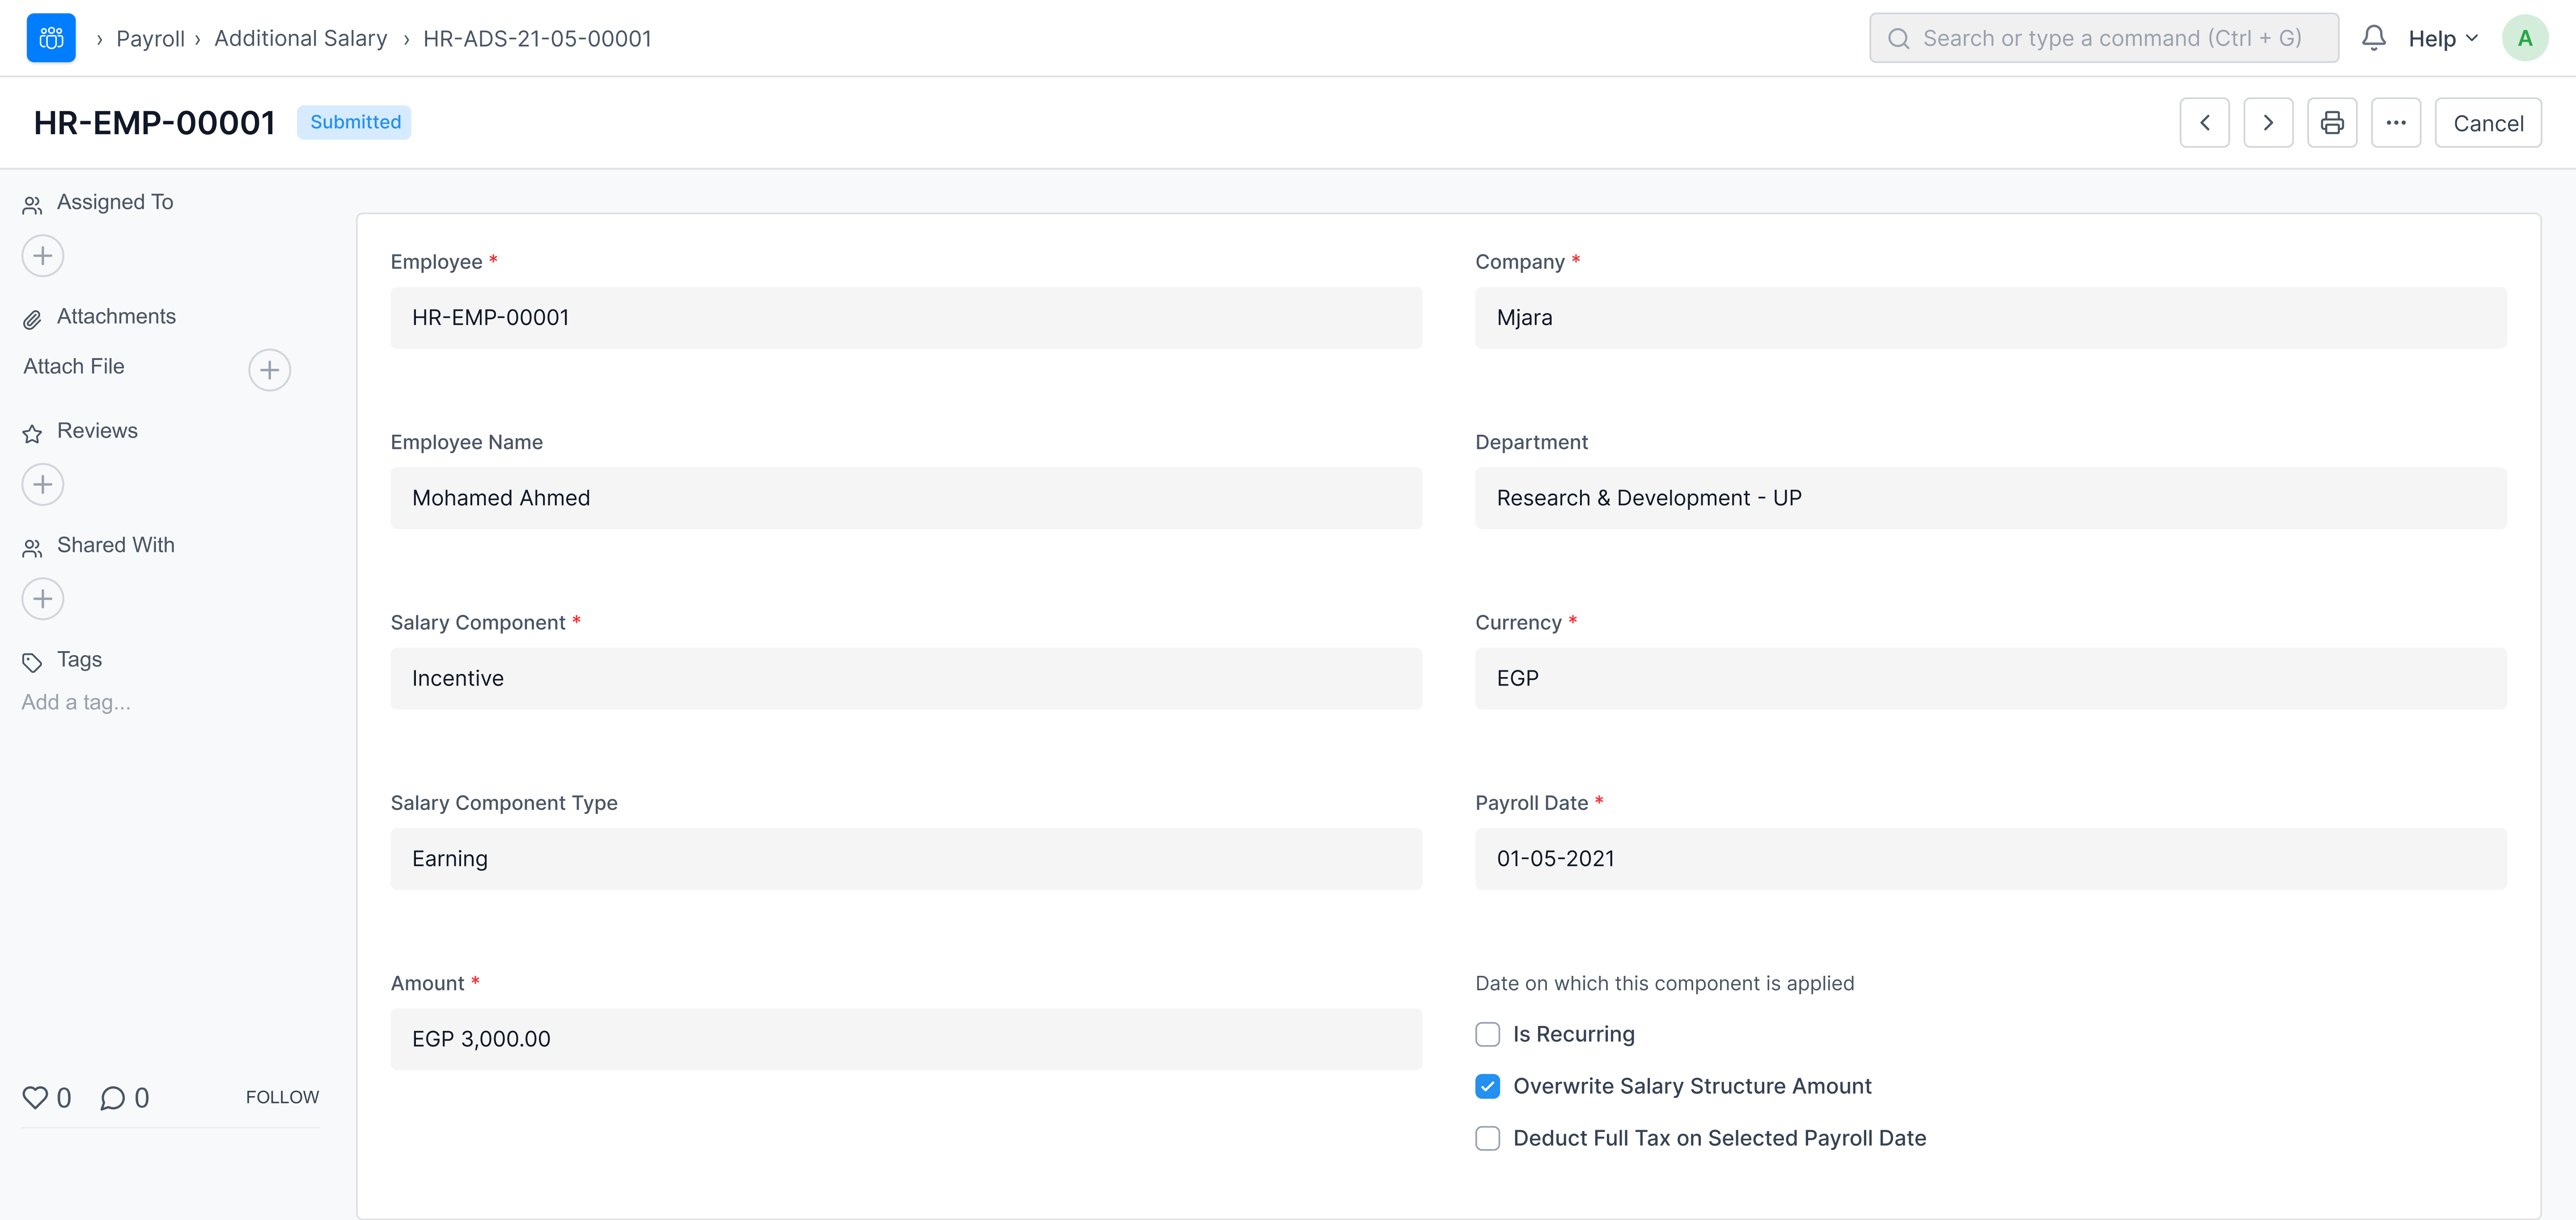Go to next document arrow
Image resolution: width=2576 pixels, height=1220 pixels.
point(2268,123)
